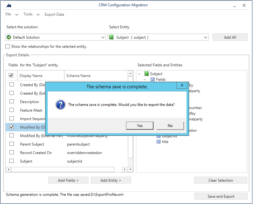This screenshot has width=253, height=204.
Task: Check the Description field checkbox
Action: pos(12,102)
